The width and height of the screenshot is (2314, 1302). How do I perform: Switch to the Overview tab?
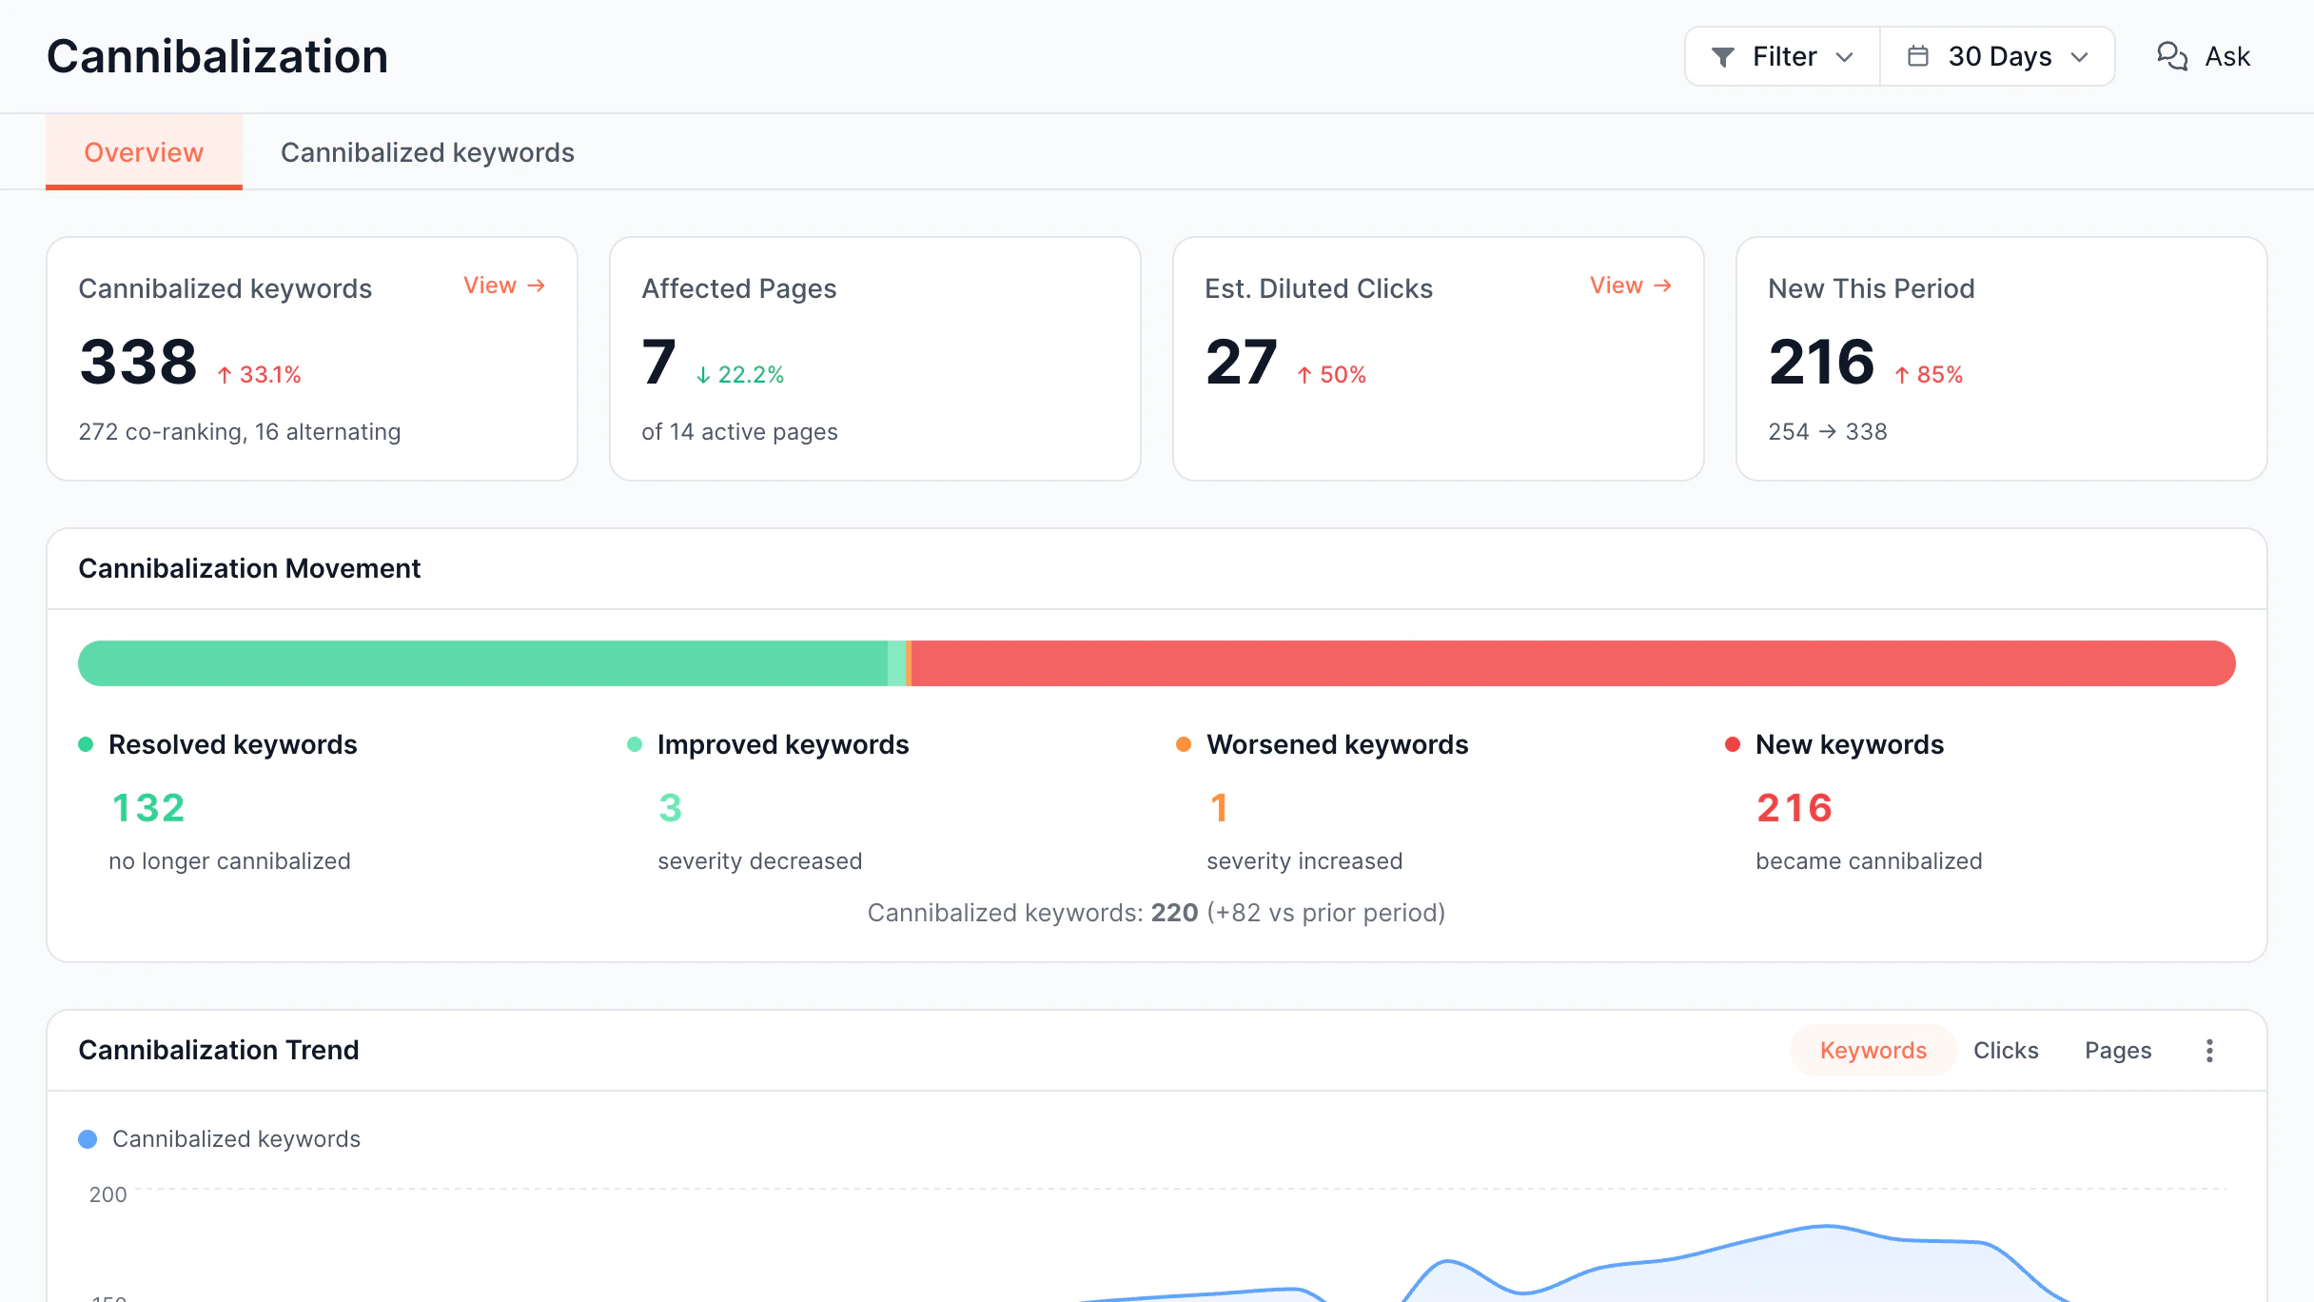click(144, 152)
